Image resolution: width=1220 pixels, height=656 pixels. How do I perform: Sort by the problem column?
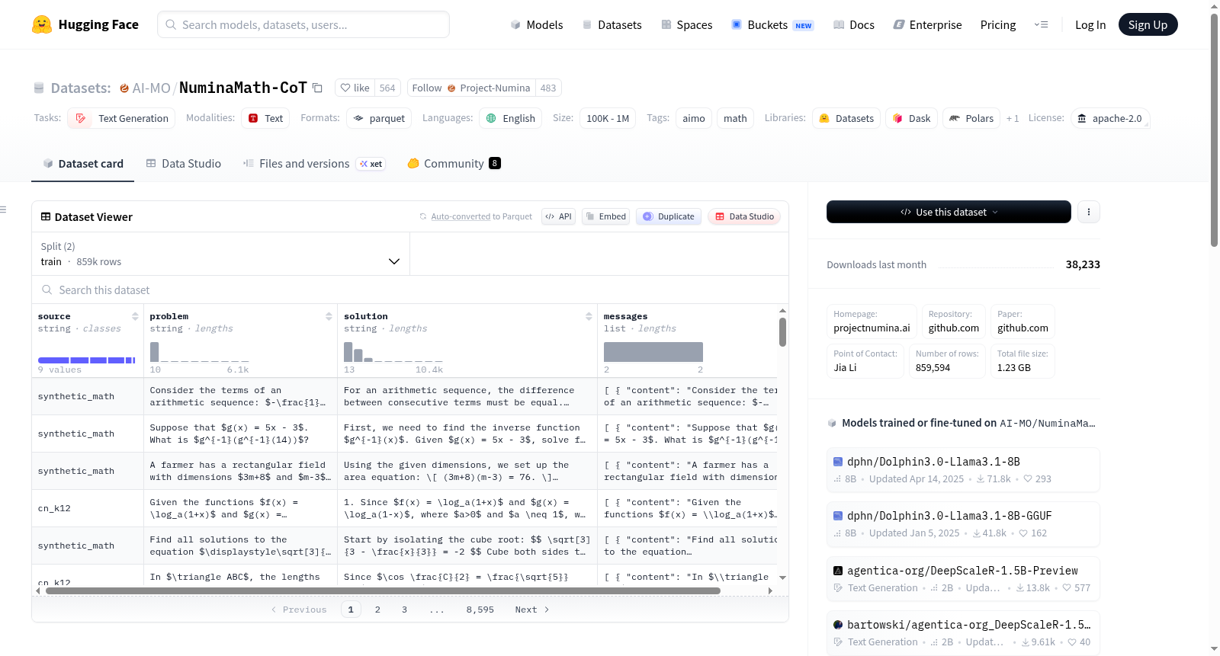click(x=329, y=316)
